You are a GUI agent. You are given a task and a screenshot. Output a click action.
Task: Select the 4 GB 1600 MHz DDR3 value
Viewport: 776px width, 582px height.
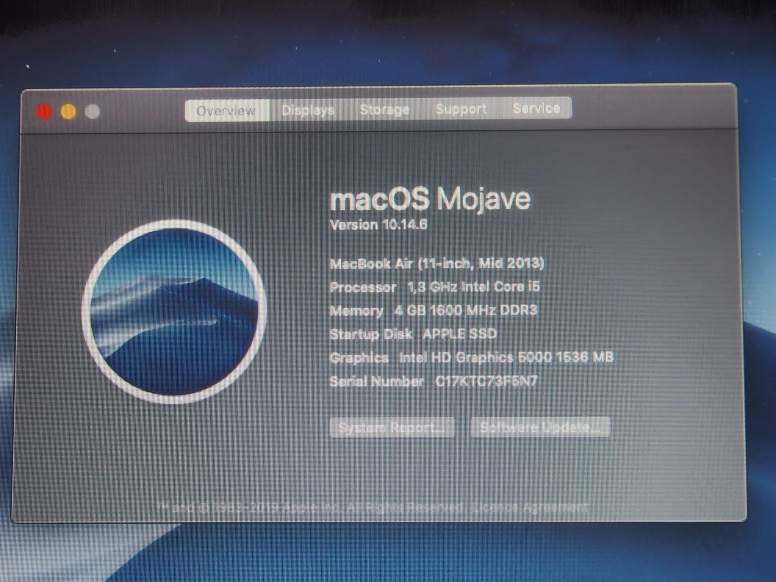pos(466,310)
